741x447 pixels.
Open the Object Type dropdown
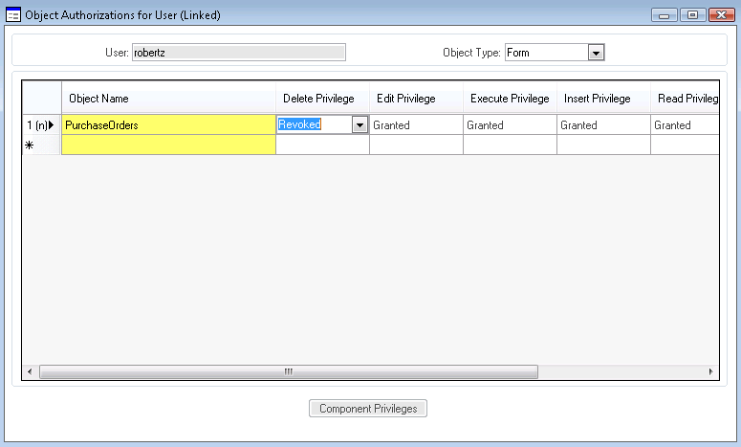click(596, 53)
